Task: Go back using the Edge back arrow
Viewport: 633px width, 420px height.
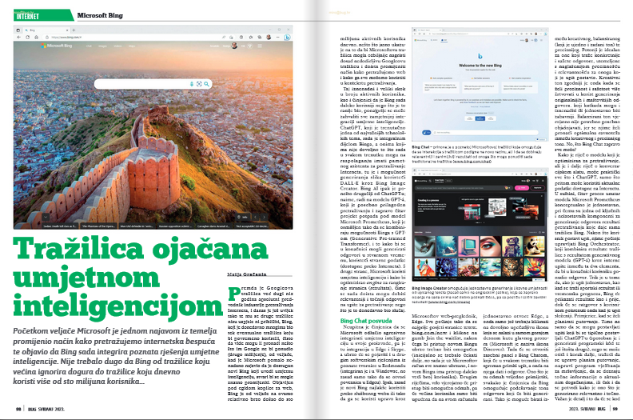Action: 19,37
